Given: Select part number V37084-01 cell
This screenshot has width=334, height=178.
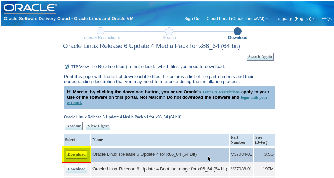Looking at the screenshot, I should [x=242, y=154].
